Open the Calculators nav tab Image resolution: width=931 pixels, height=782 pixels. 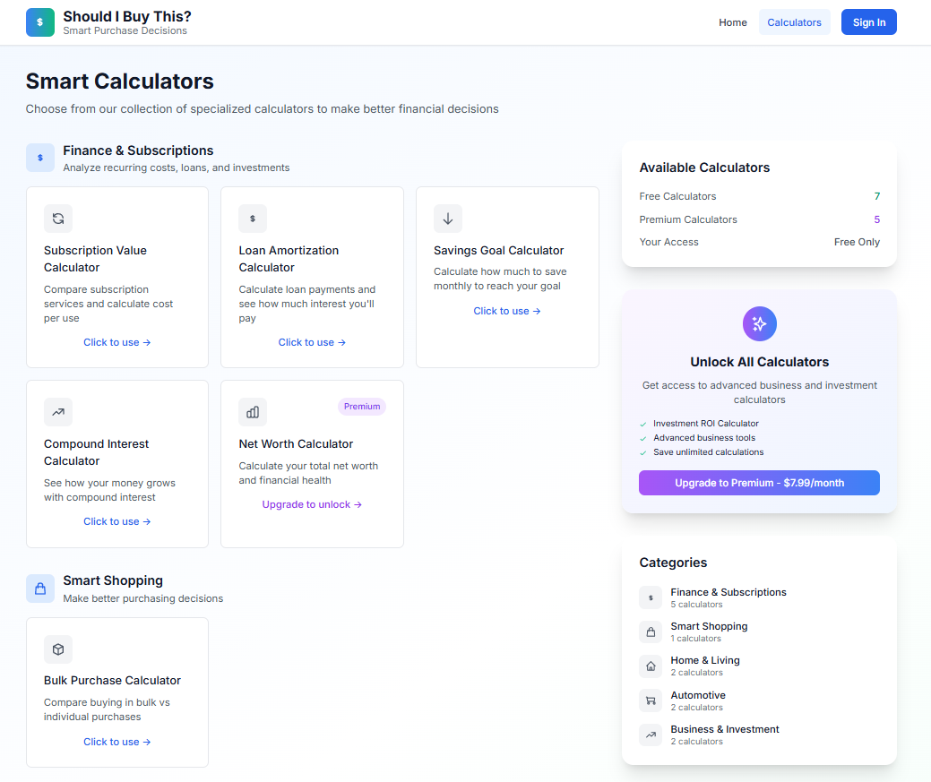(x=794, y=22)
